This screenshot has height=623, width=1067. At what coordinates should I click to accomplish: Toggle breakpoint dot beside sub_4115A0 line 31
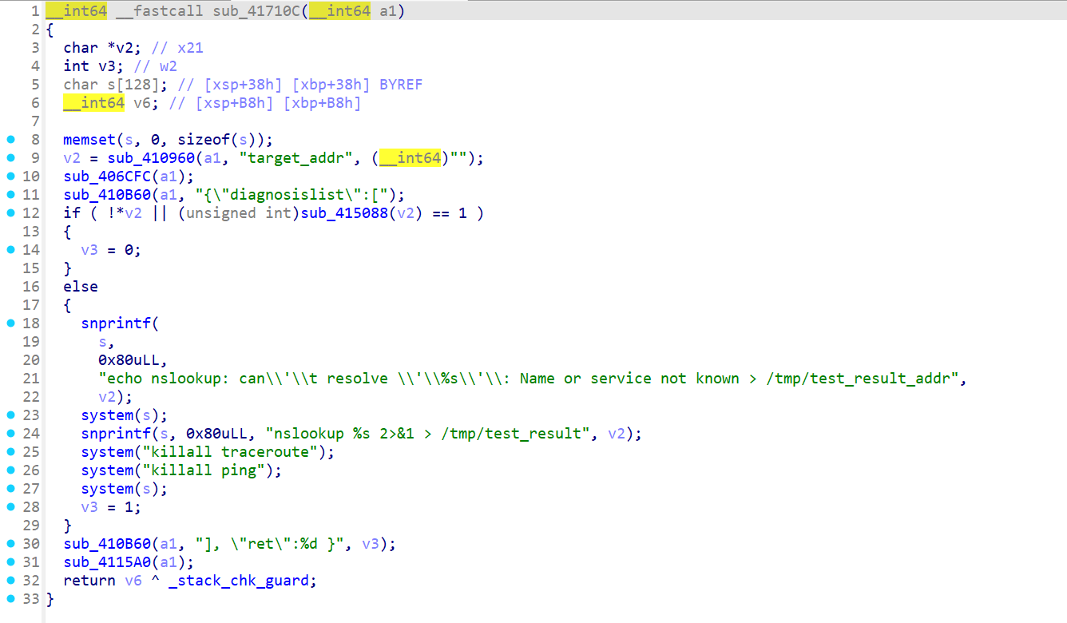[10, 562]
